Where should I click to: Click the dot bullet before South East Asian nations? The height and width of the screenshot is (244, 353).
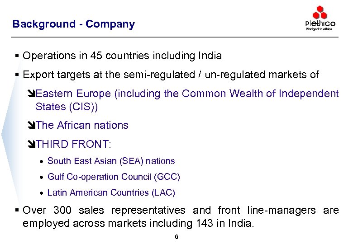coord(41,161)
